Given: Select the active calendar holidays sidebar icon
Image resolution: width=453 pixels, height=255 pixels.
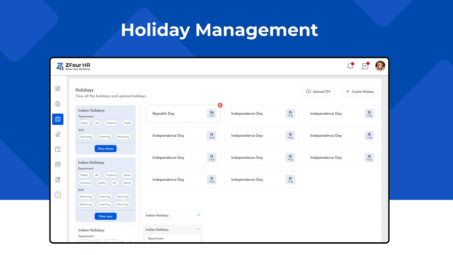Looking at the screenshot, I should click(x=58, y=119).
